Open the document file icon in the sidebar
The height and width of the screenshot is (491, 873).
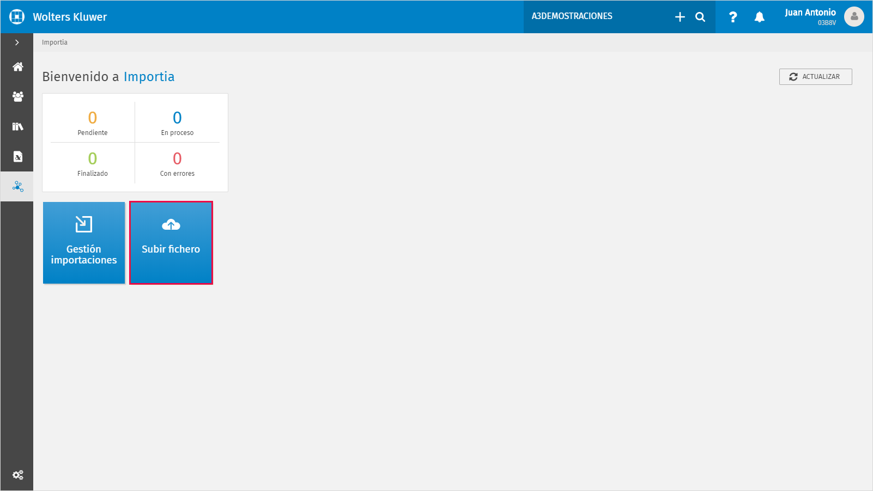tap(17, 157)
